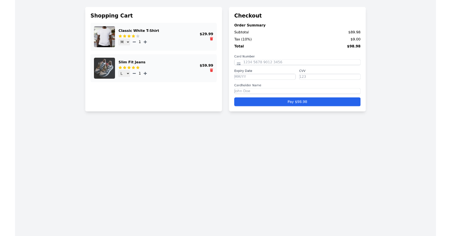Click the plus icon for Slim Fit Jeans

pos(145,73)
